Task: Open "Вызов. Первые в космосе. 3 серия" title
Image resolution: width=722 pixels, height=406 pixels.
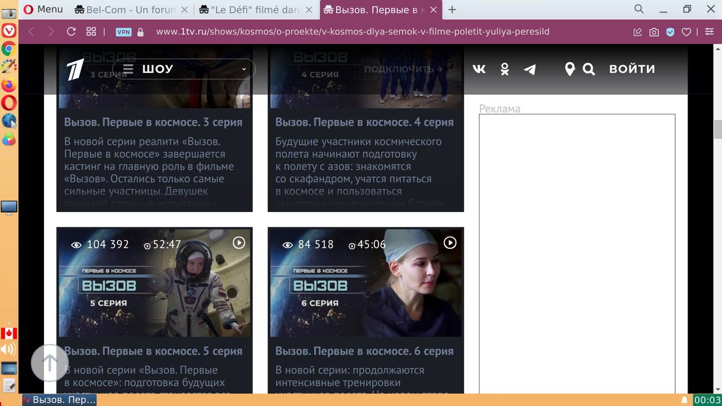Action: click(x=153, y=122)
